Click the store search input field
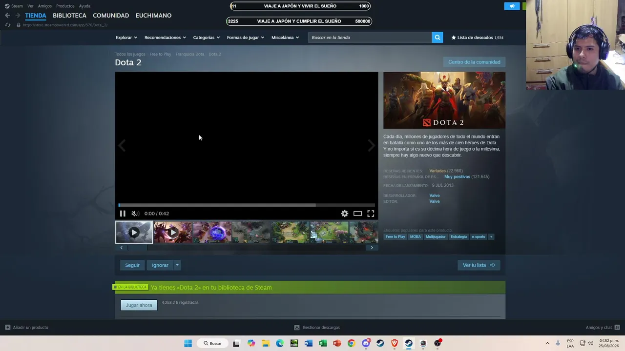625x351 pixels. (370, 38)
